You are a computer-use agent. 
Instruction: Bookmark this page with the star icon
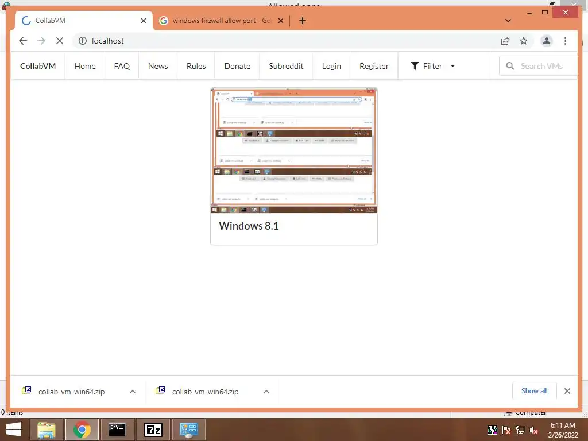tap(524, 41)
